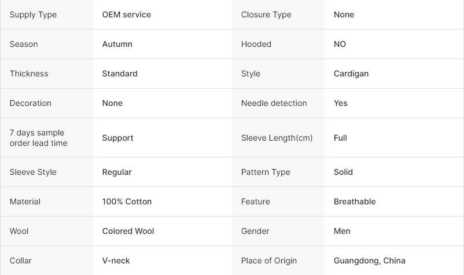This screenshot has width=464, height=275.
Task: Select the Autumn season value
Action: [x=117, y=44]
